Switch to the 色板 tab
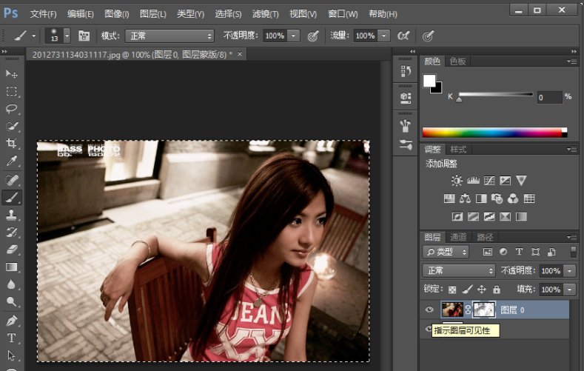Image resolution: width=584 pixels, height=371 pixels. tap(457, 61)
